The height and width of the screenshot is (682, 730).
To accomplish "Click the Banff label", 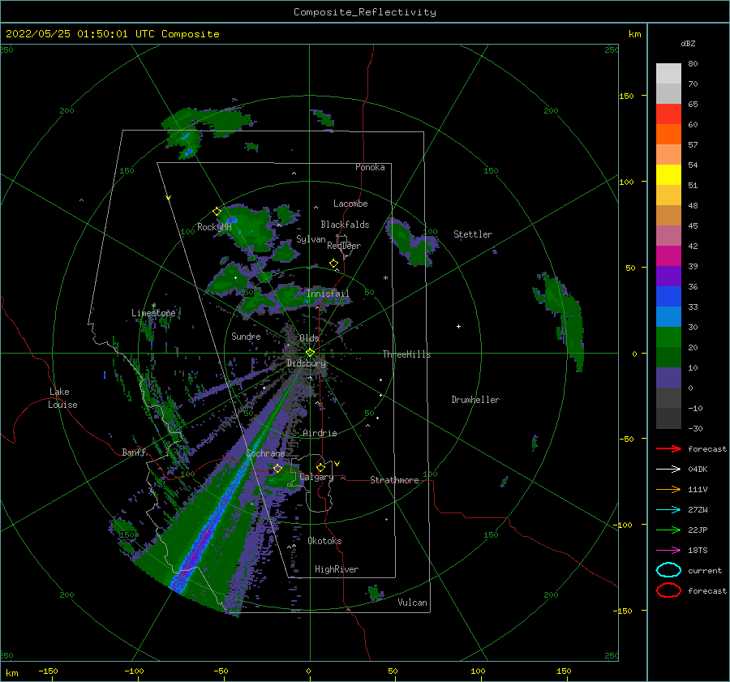I will pos(134,452).
